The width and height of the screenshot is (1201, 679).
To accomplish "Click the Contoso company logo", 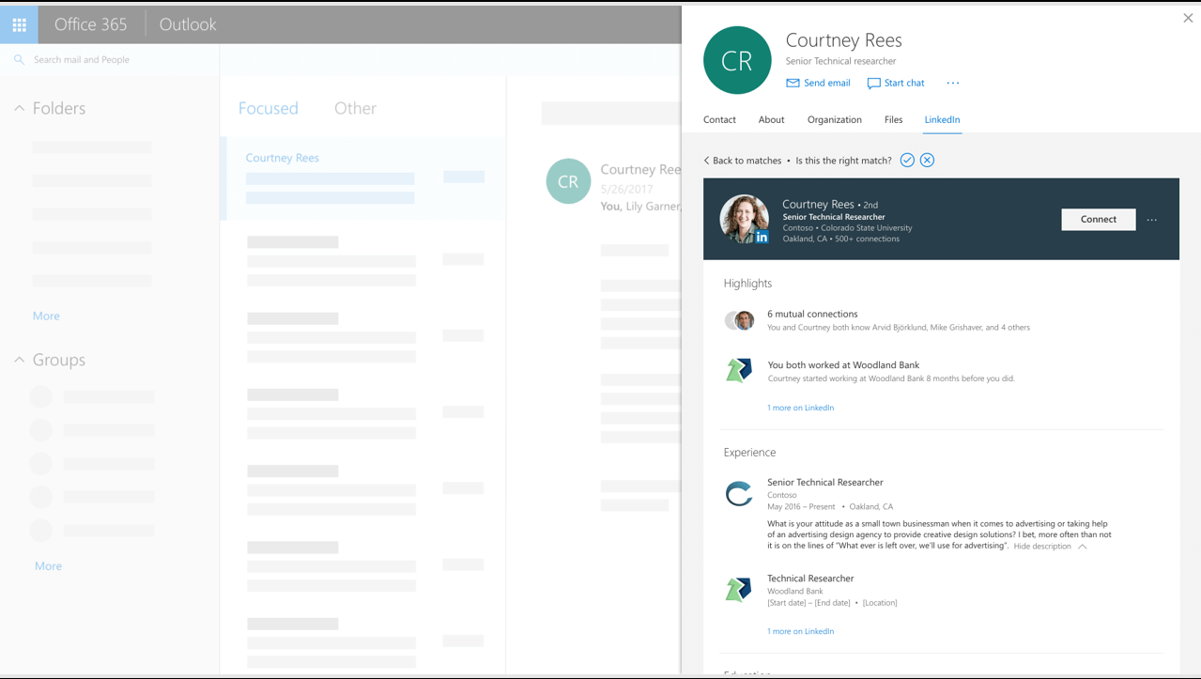I will [738, 492].
